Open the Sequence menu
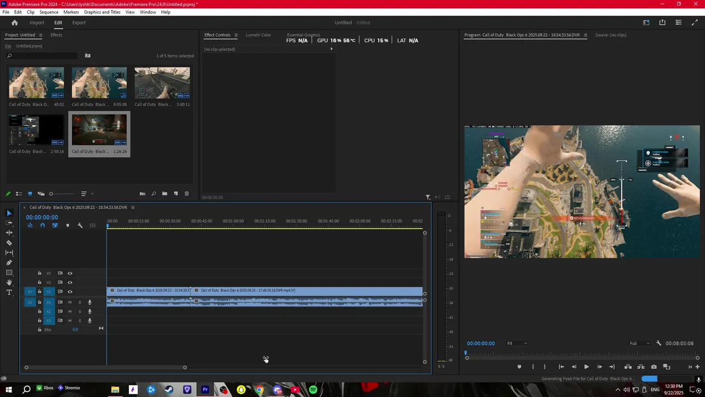Image resolution: width=705 pixels, height=397 pixels. [x=48, y=12]
